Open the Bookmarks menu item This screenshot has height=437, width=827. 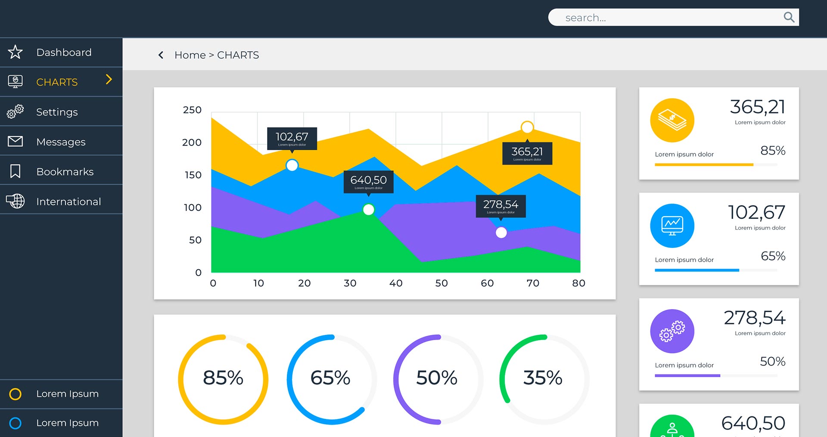pyautogui.click(x=65, y=172)
